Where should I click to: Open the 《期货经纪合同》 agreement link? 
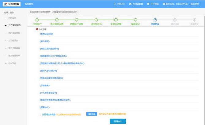46,34
